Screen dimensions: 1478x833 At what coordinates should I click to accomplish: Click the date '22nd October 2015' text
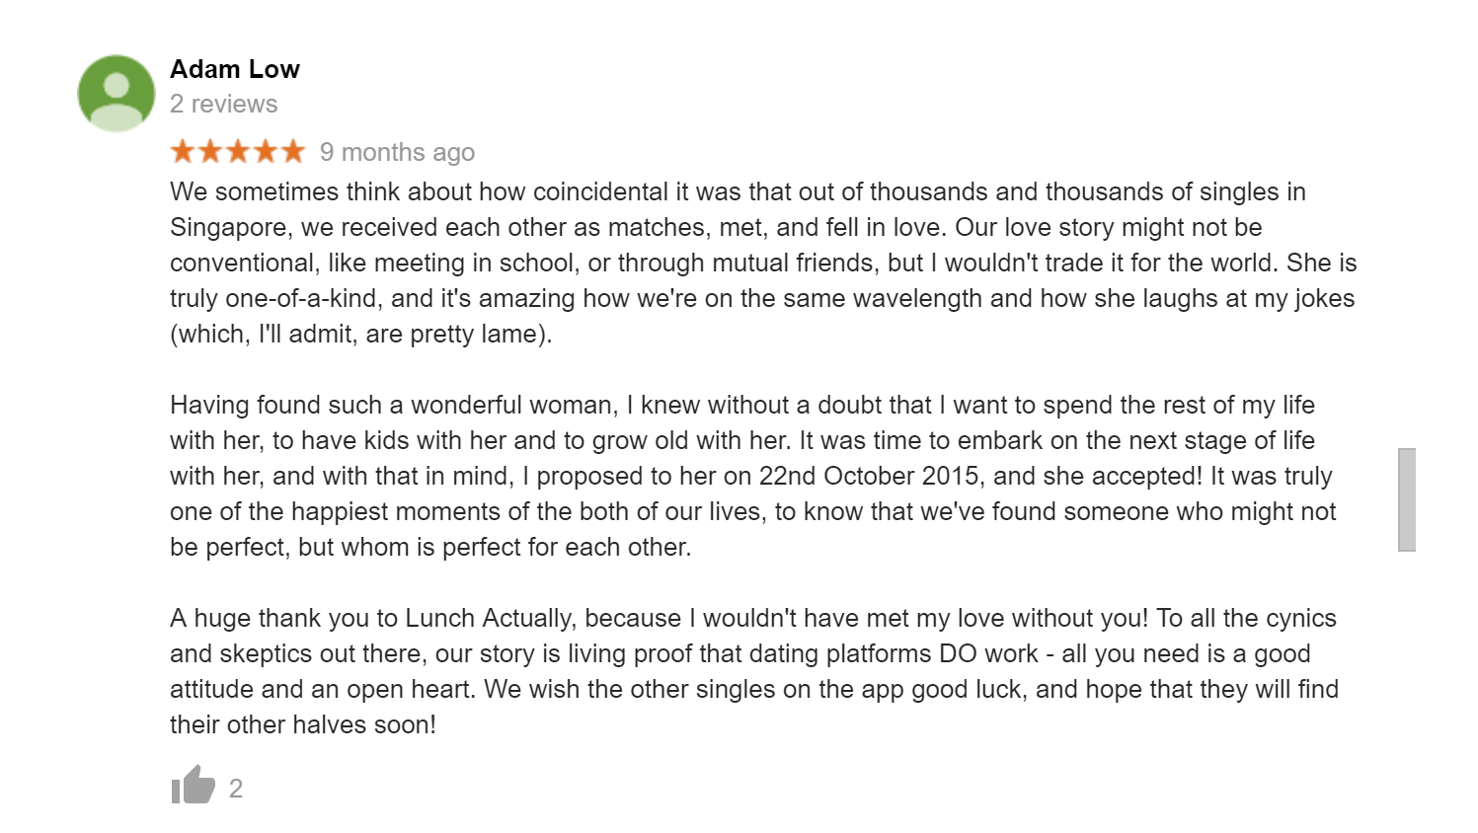869,477
